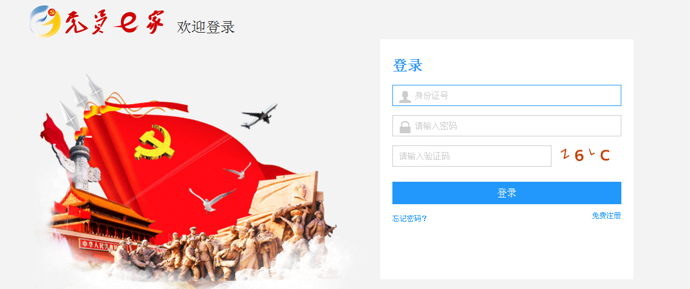The image size is (690, 289).
Task: Click the 欢迎登录 welcome text
Action: tap(206, 27)
